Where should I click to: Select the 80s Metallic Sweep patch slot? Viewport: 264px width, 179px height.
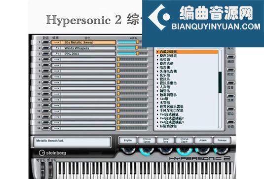pos(83,42)
